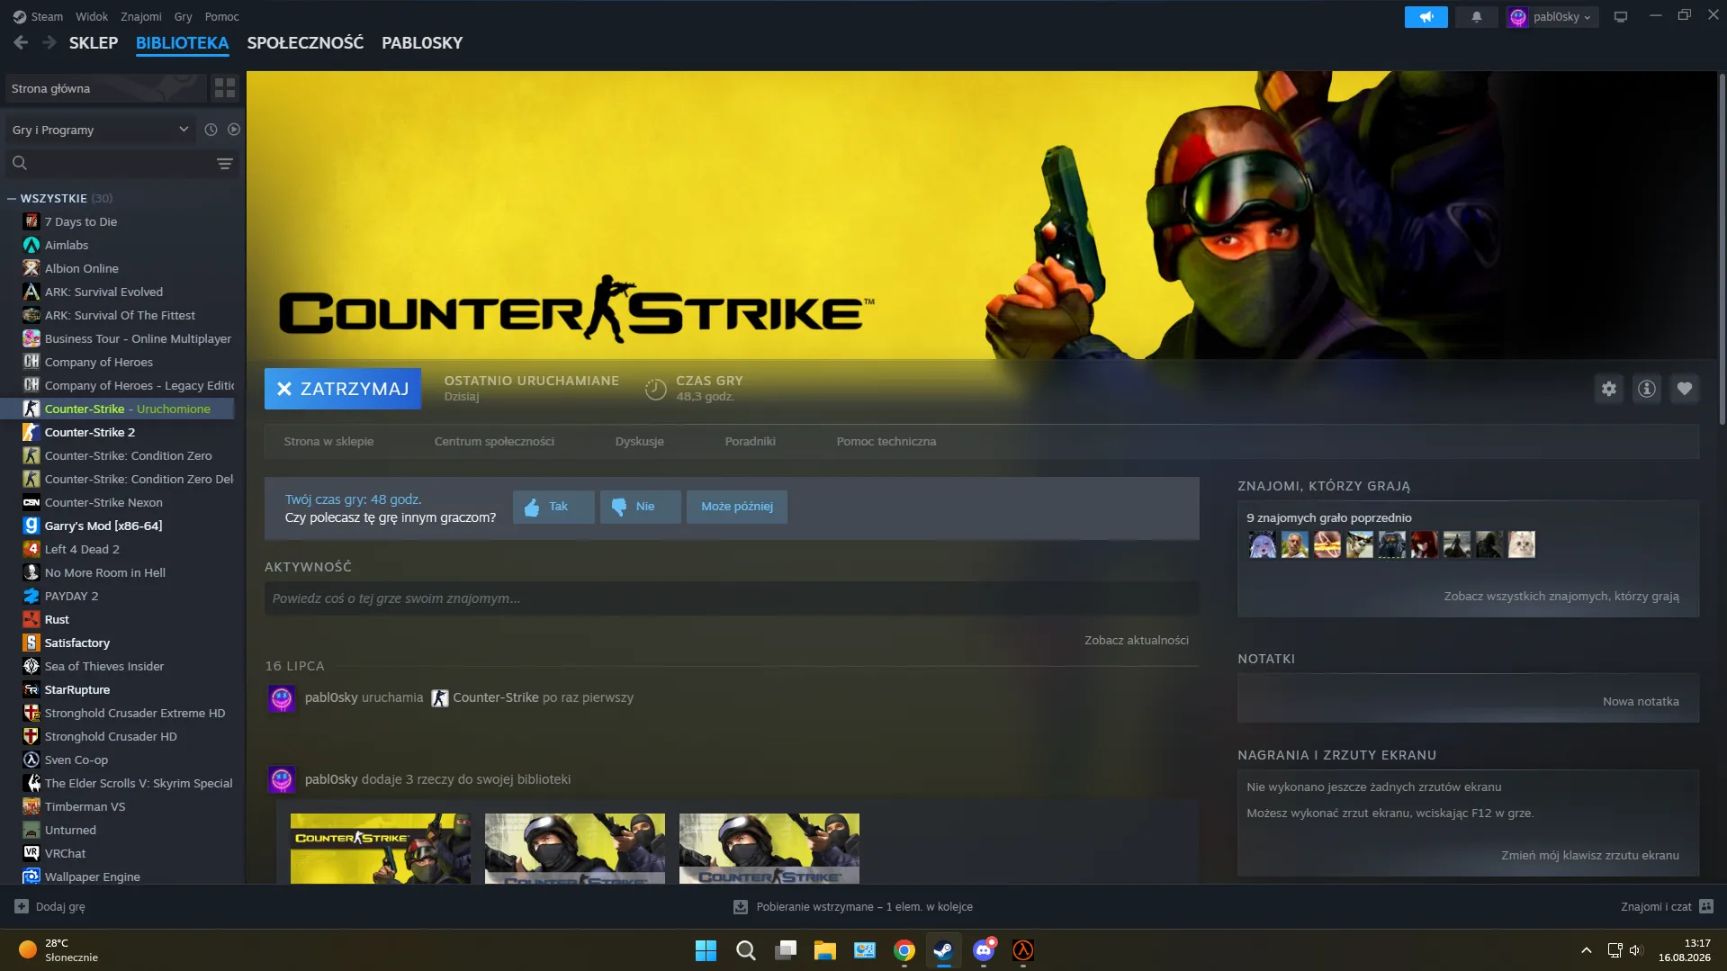Open Centrum społeczności link
The width and height of the screenshot is (1727, 971).
[x=494, y=442]
